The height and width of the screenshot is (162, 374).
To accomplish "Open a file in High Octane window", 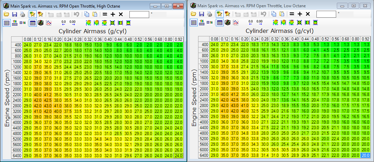I will pos(7,14).
